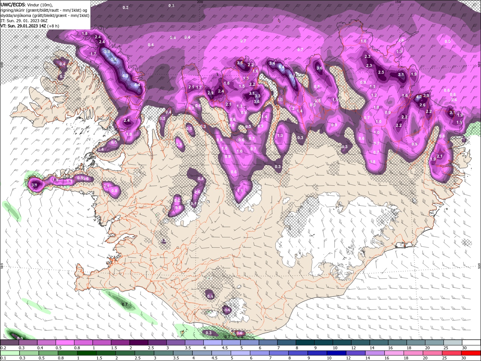Click the 'VT: Sun. 29.01.2023 14Z (+8 h)' line
The height and width of the screenshot is (361, 481).
tap(30, 26)
